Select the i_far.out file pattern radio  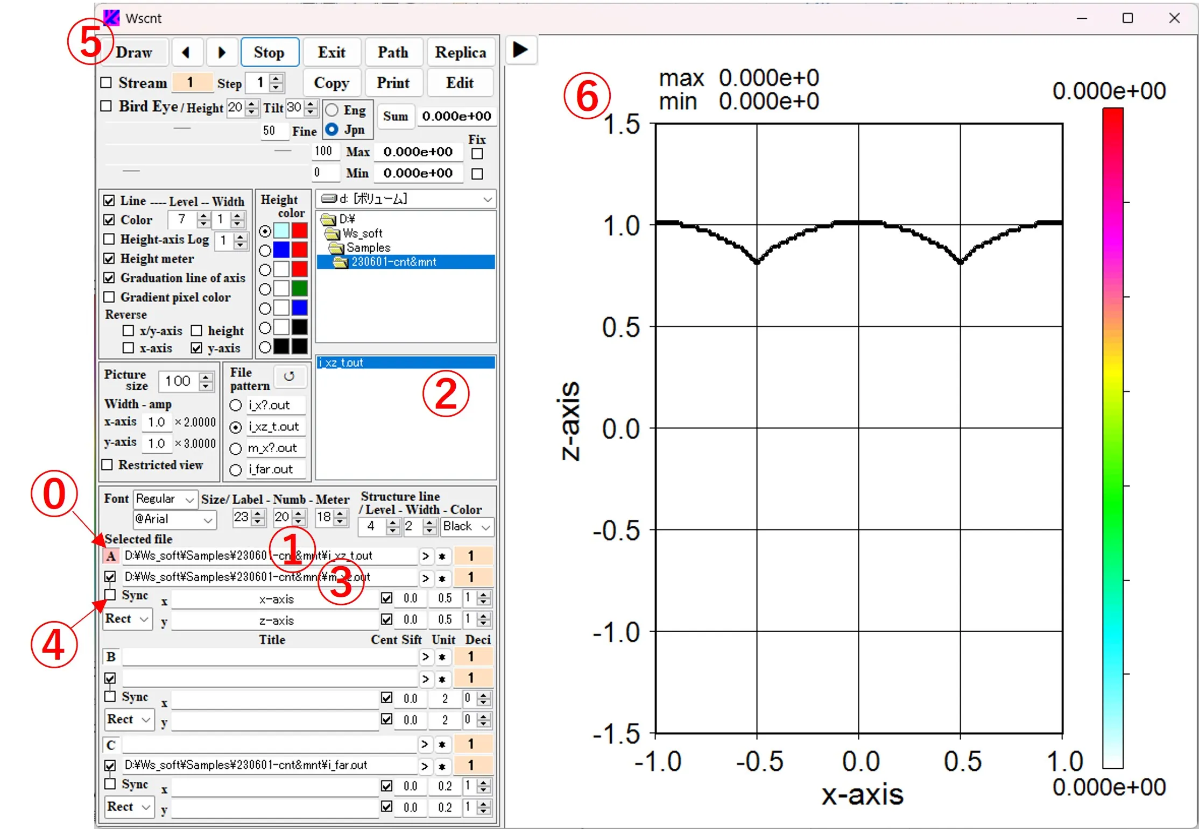(x=236, y=470)
